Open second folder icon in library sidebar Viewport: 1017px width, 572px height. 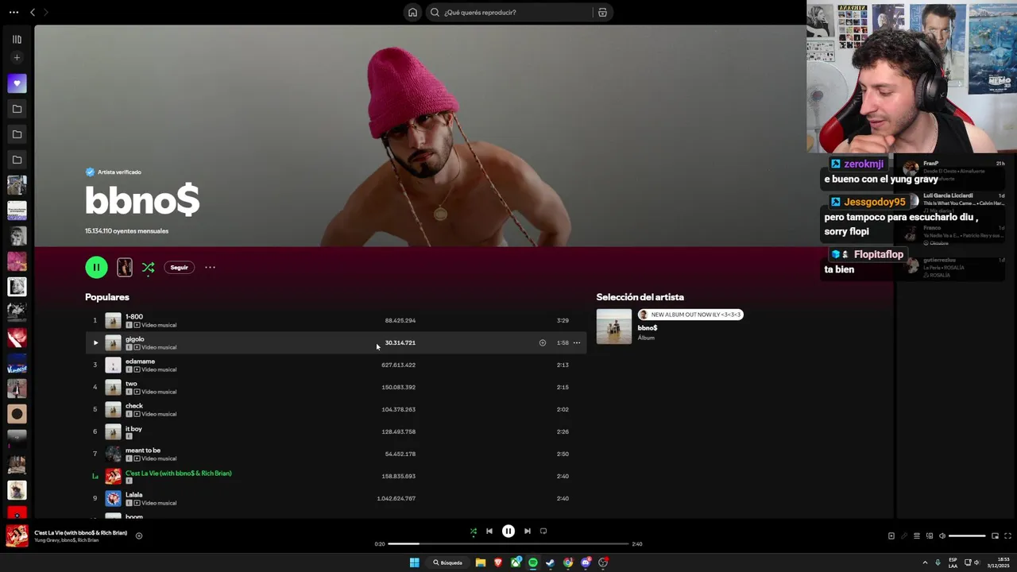[17, 134]
